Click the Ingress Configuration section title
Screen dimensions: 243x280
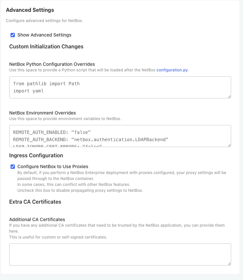point(36,155)
